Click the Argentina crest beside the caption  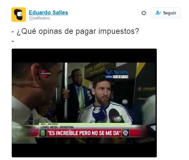click(x=43, y=133)
